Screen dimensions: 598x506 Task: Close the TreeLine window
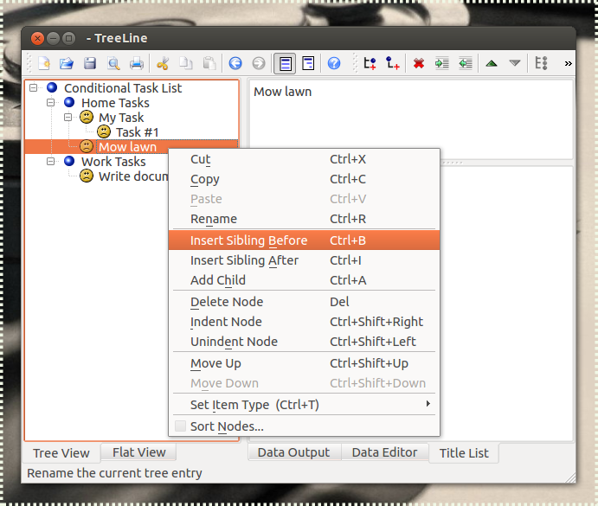(x=37, y=38)
